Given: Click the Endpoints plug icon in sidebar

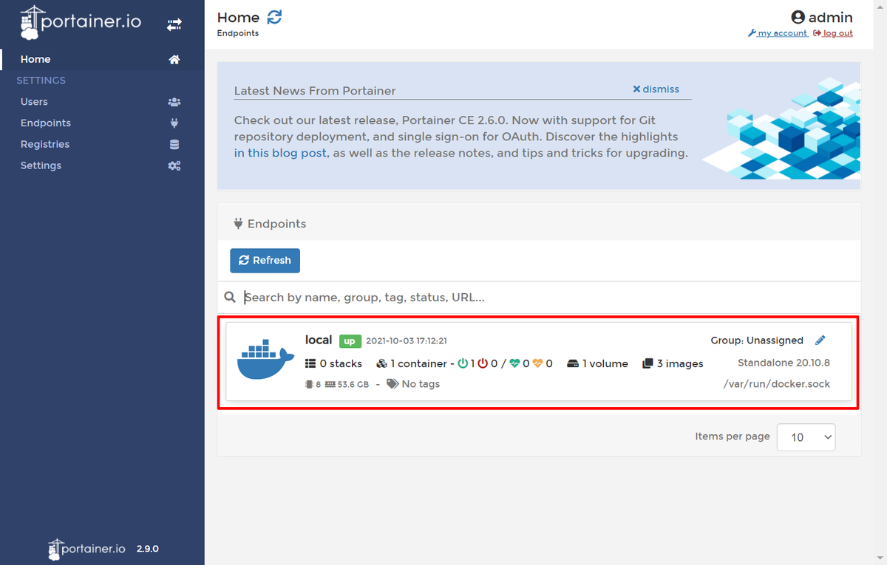Looking at the screenshot, I should [174, 123].
